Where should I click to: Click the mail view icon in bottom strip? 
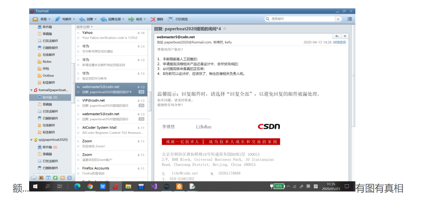[x=34, y=178]
